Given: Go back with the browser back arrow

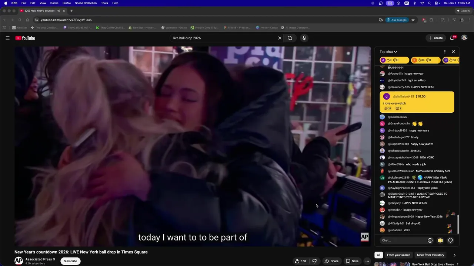Looking at the screenshot, I should point(4,20).
